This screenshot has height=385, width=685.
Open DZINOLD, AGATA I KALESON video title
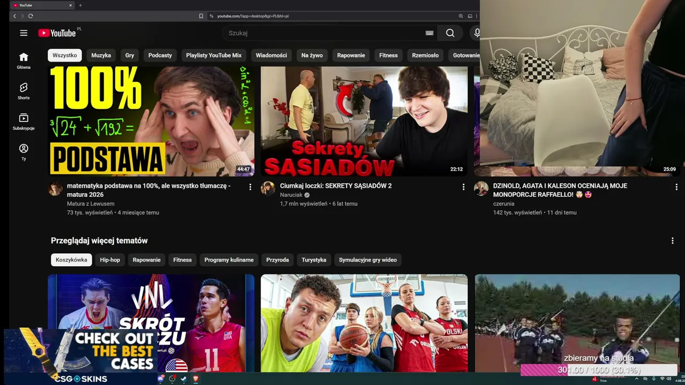(x=560, y=190)
